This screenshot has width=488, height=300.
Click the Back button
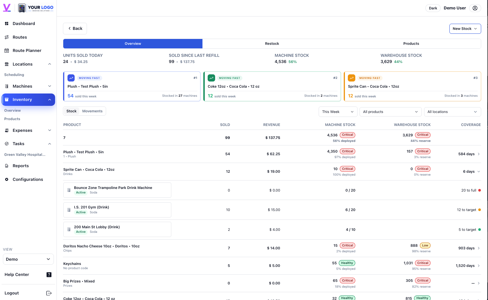75,29
